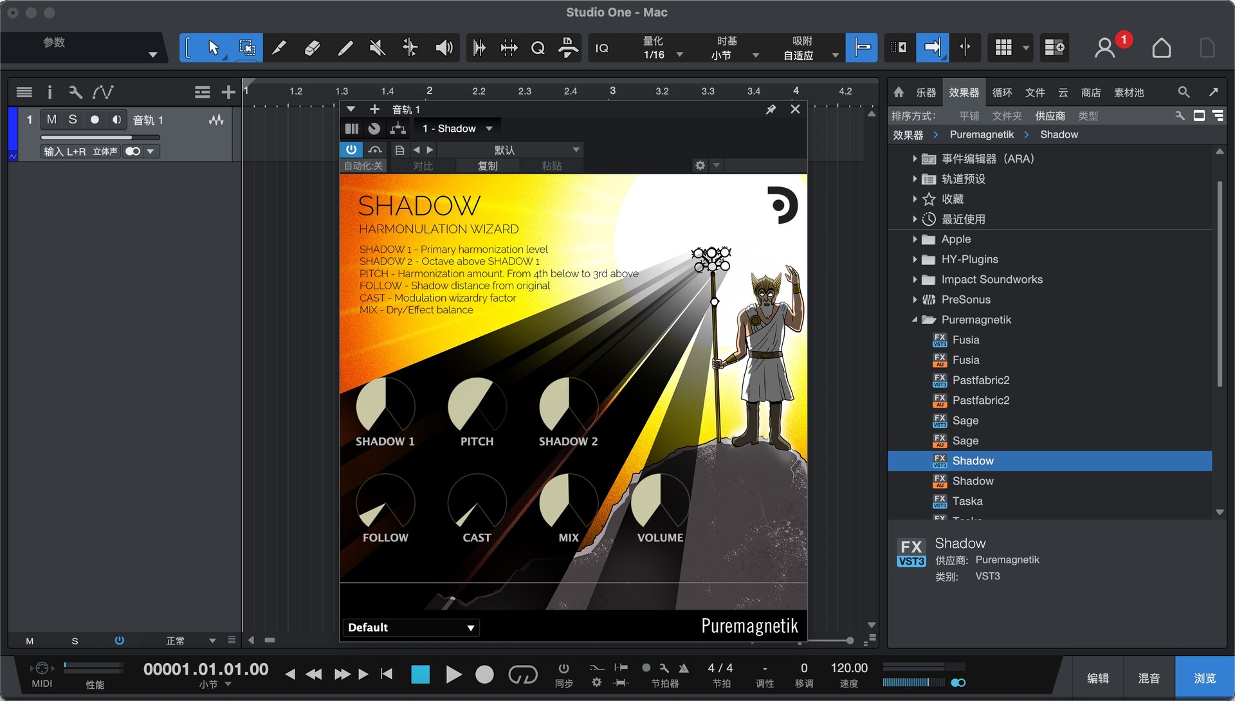The height and width of the screenshot is (701, 1235).
Task: Expand the PreSonus vendor folder
Action: (915, 300)
